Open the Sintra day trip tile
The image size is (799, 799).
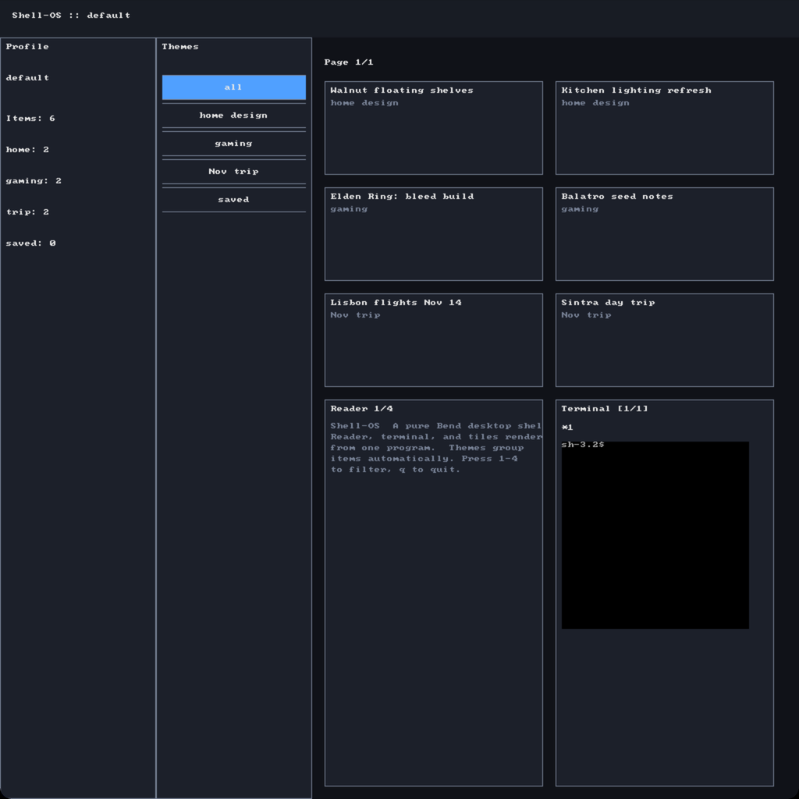point(665,340)
